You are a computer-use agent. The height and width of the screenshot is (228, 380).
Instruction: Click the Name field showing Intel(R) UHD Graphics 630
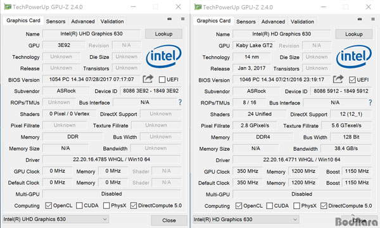click(x=92, y=34)
